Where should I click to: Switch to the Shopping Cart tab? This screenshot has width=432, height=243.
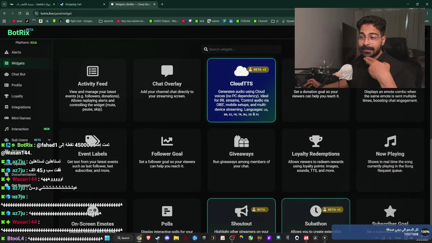pos(82,4)
